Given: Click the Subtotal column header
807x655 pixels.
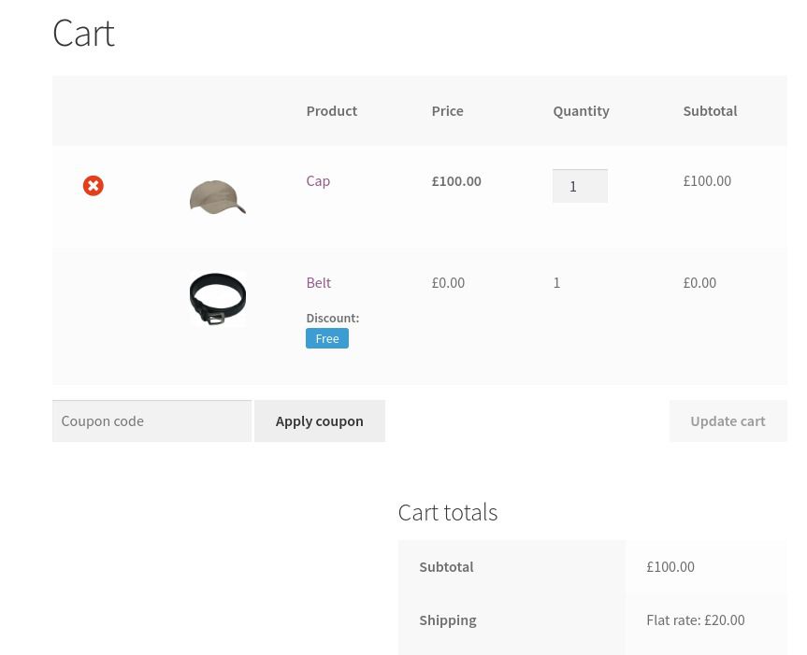Looking at the screenshot, I should pos(710,110).
